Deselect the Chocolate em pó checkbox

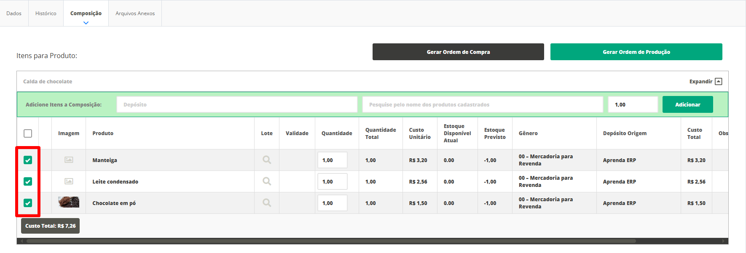28,203
